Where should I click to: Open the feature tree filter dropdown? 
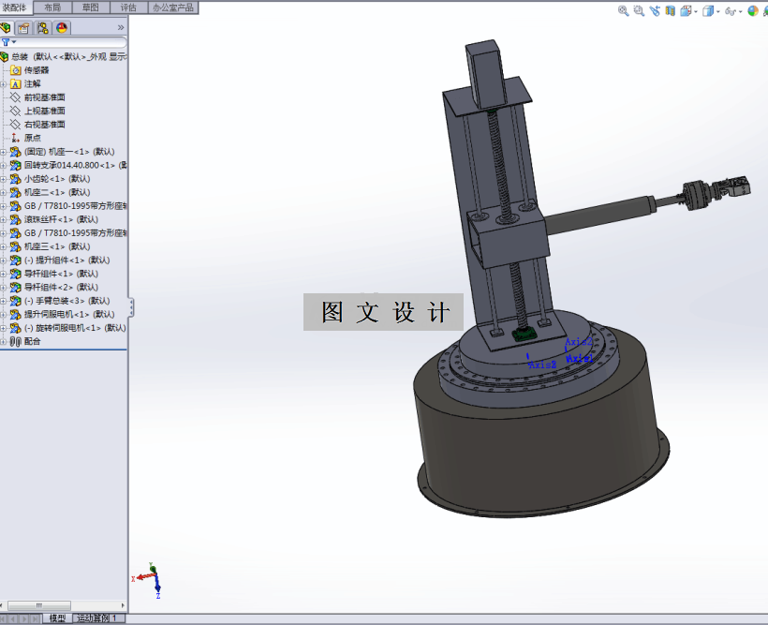8,42
